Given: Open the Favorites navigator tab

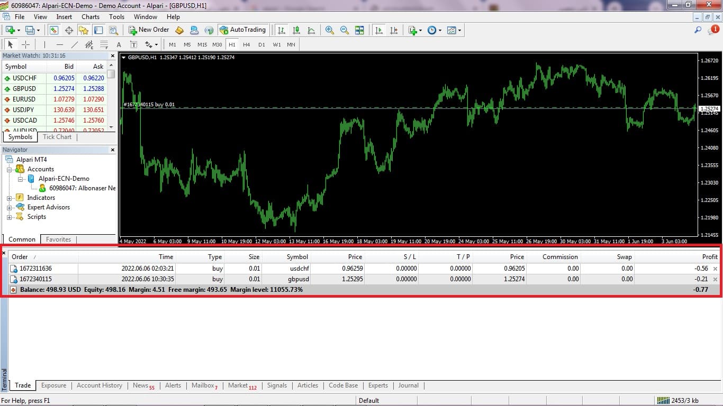Looking at the screenshot, I should (x=58, y=239).
